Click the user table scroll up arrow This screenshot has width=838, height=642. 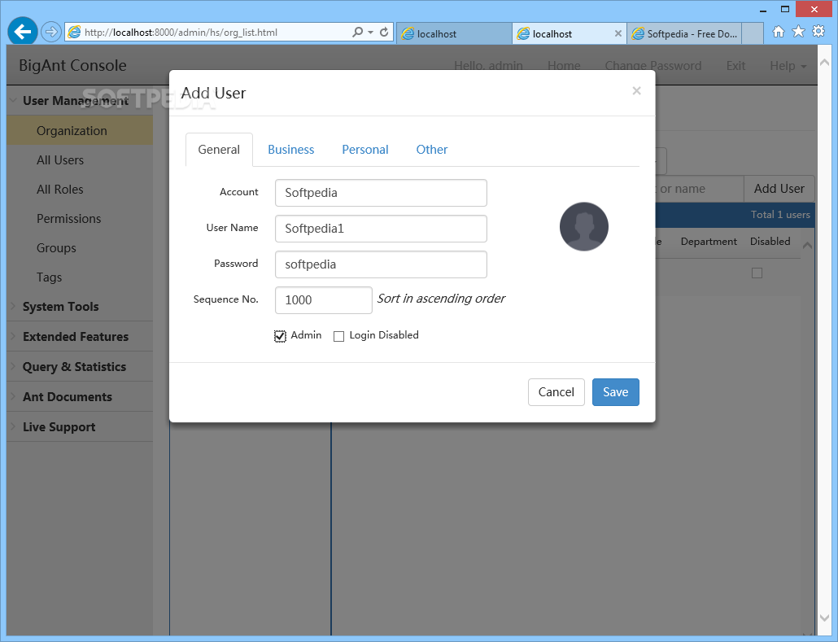click(808, 246)
